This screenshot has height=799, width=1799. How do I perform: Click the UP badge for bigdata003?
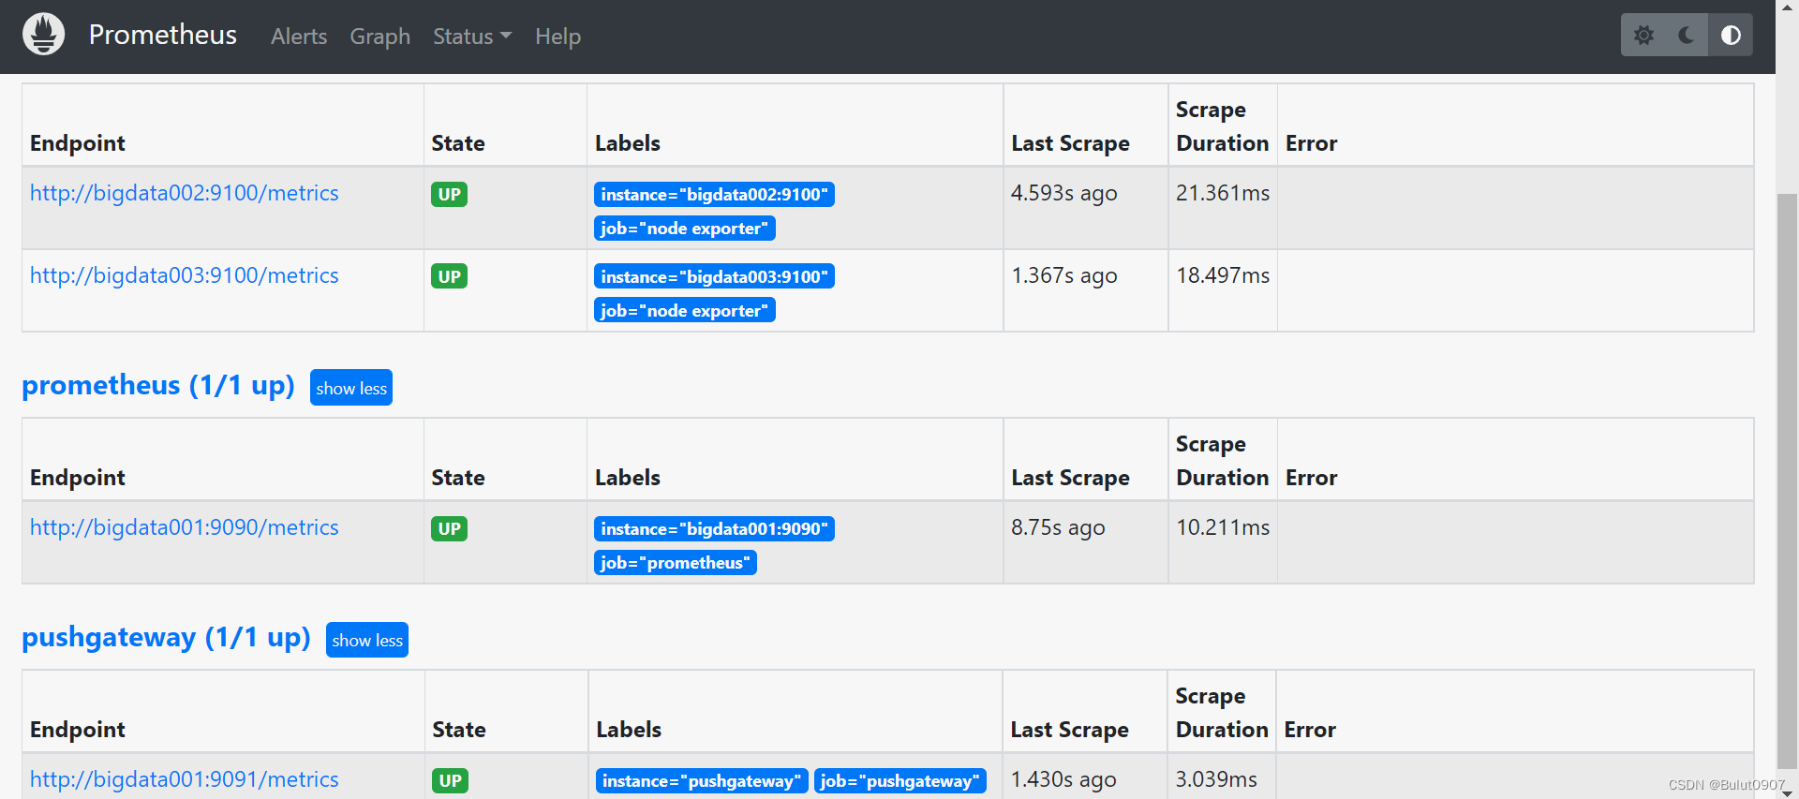click(450, 276)
